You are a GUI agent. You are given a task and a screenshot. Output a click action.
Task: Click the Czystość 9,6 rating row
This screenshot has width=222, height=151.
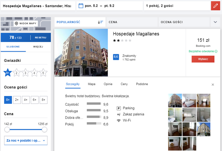pyautogui.click(x=87, y=105)
